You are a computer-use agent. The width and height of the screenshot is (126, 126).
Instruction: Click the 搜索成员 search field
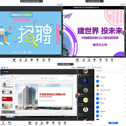click(111, 71)
